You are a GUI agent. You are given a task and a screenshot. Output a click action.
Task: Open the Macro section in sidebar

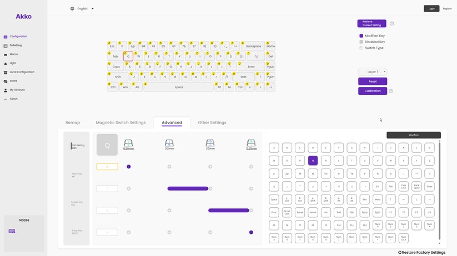click(x=13, y=54)
